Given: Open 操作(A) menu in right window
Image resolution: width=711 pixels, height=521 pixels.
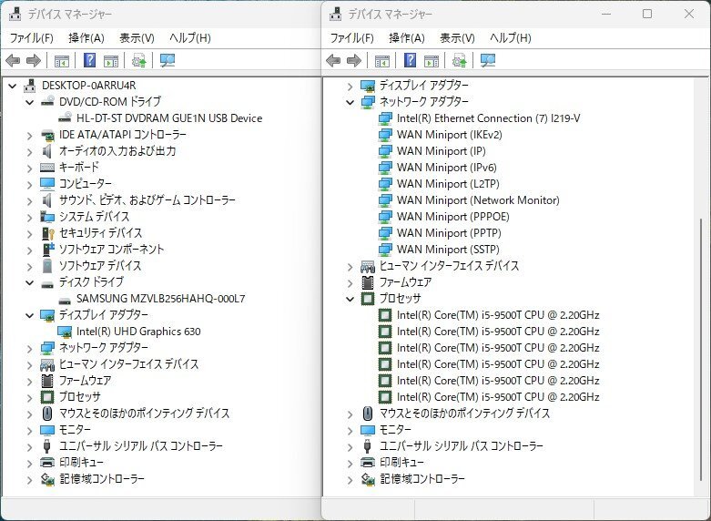Looking at the screenshot, I should coord(407,37).
